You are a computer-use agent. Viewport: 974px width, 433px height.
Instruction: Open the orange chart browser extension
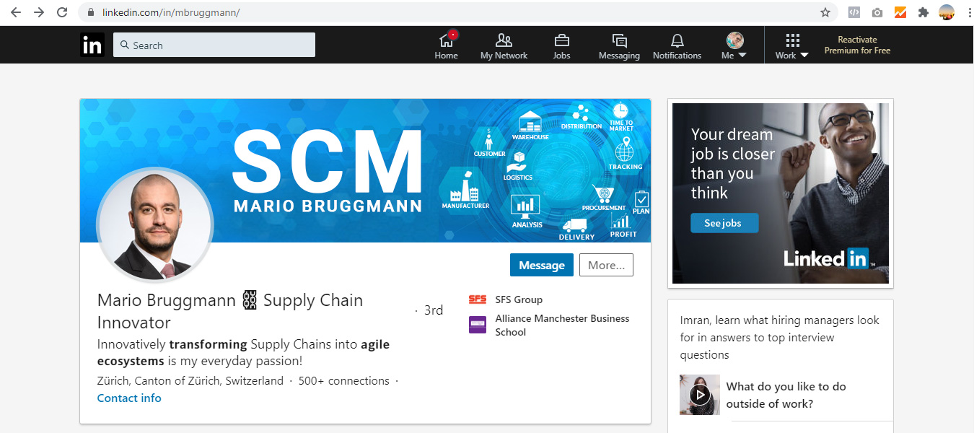(x=900, y=12)
